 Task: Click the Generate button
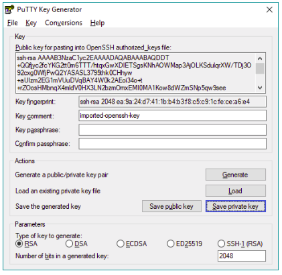pos(236,175)
